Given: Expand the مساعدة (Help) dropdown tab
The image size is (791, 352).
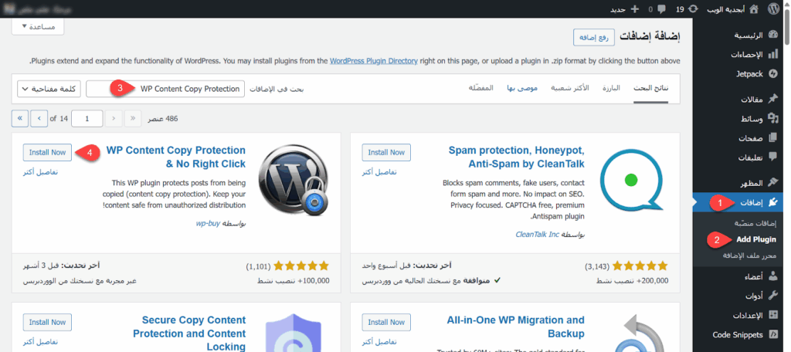Looking at the screenshot, I should point(38,26).
